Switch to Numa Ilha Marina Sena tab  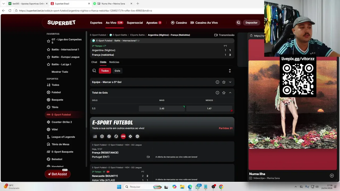[x=113, y=4]
